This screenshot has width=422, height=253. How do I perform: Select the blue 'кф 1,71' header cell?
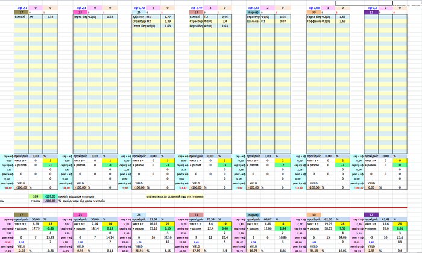click(x=139, y=8)
